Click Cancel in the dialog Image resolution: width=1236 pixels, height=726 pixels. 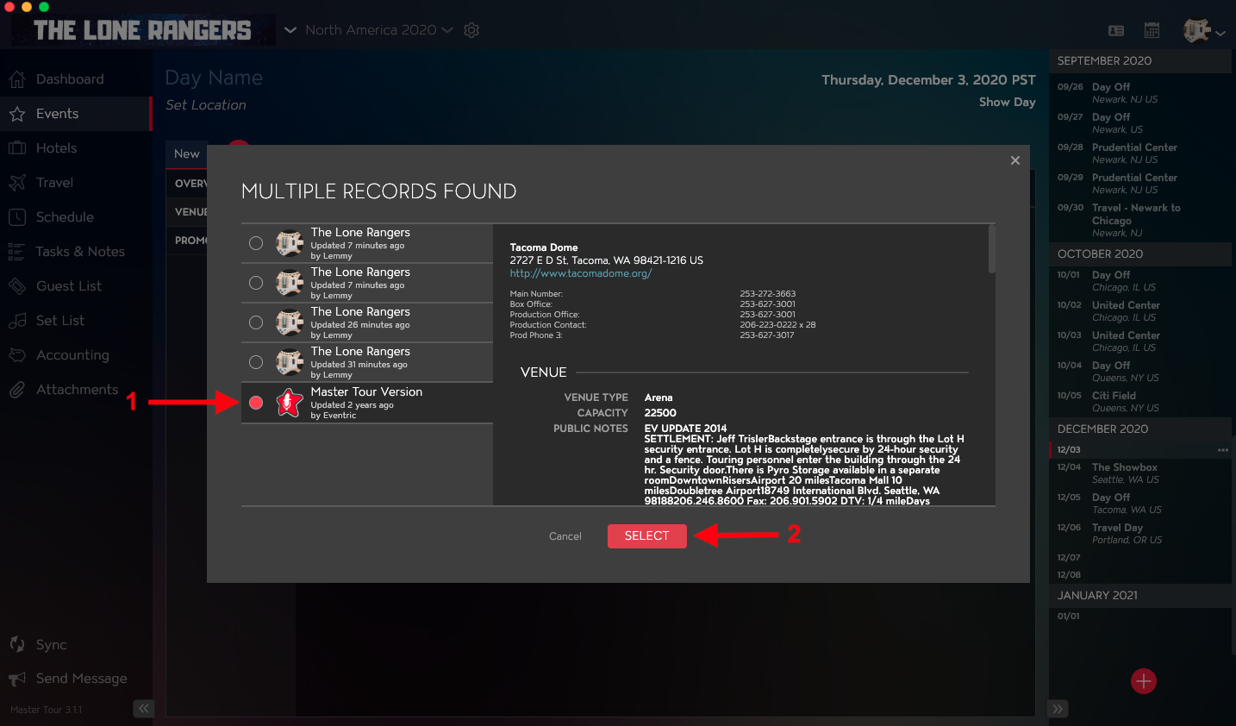[565, 536]
